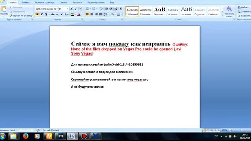Open Change Case (Aa) dropdown

(x=67, y=14)
